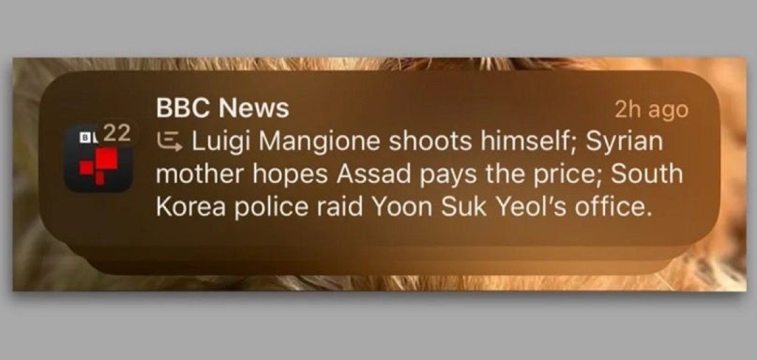Screen dimensions: 757x360
Task: Click the gray margin right of the image
Action: (x=751, y=180)
